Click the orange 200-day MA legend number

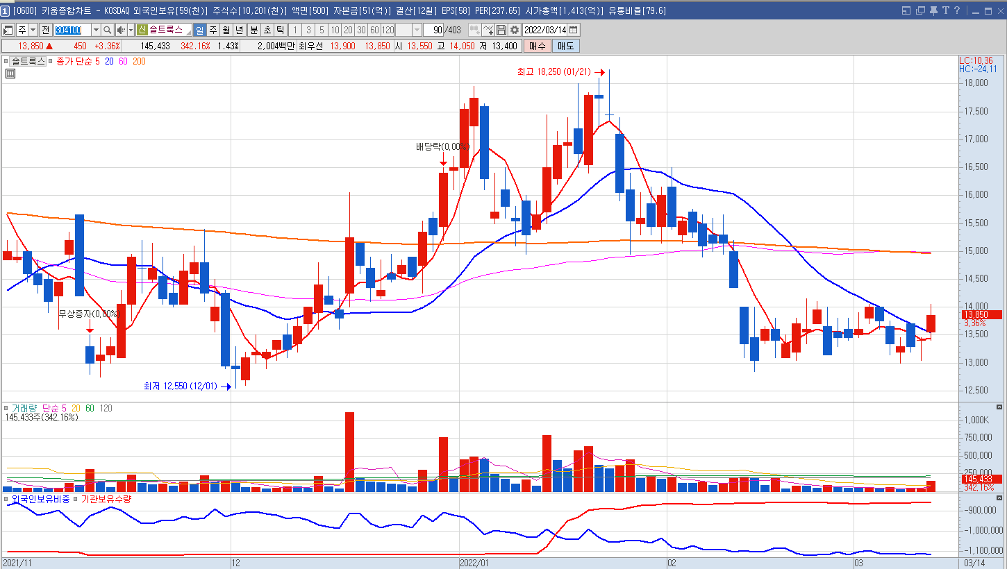pos(139,61)
